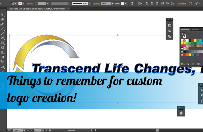Select the Lasso tool
This screenshot has width=203, height=132.
pyautogui.click(x=2, y=19)
